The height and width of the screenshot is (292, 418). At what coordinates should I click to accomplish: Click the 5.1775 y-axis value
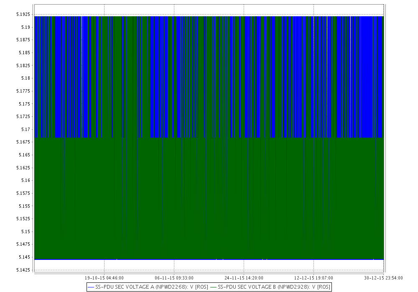point(23,91)
